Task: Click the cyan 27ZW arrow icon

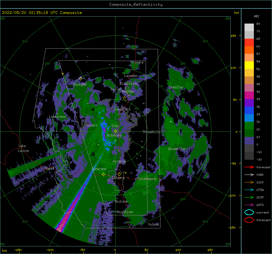Action: tap(249, 190)
